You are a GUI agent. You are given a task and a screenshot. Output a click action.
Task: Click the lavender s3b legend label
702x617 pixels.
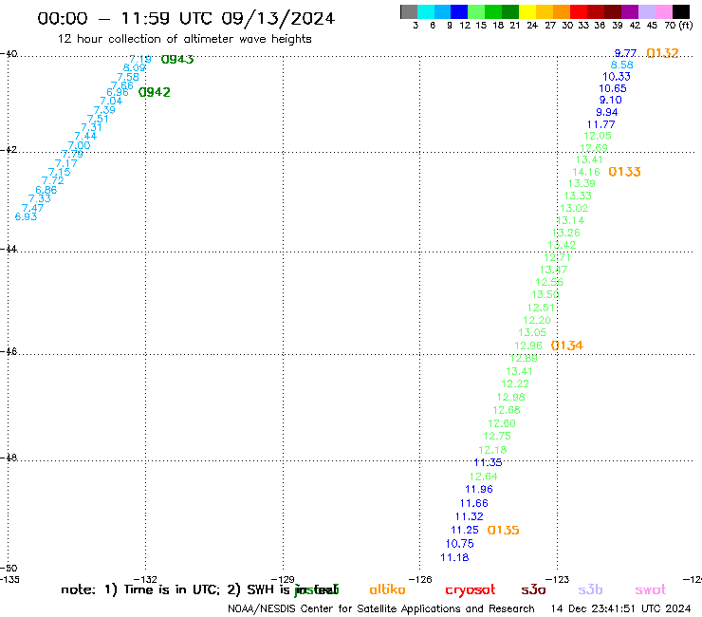tap(590, 589)
